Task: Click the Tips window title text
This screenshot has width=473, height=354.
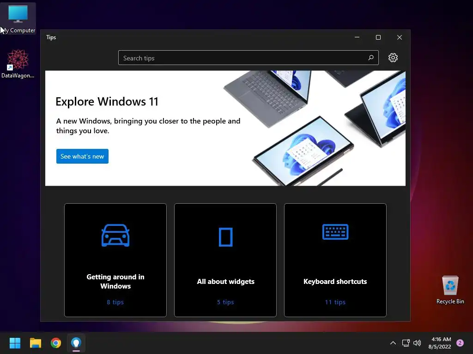Action: 51,37
